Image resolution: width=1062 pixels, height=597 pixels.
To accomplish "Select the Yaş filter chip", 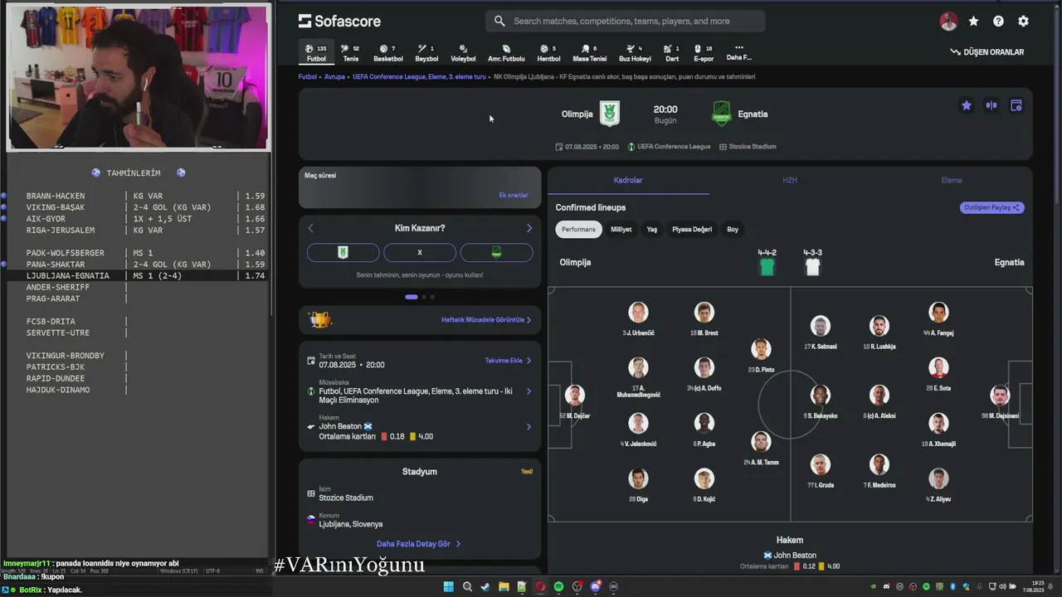I will point(652,229).
